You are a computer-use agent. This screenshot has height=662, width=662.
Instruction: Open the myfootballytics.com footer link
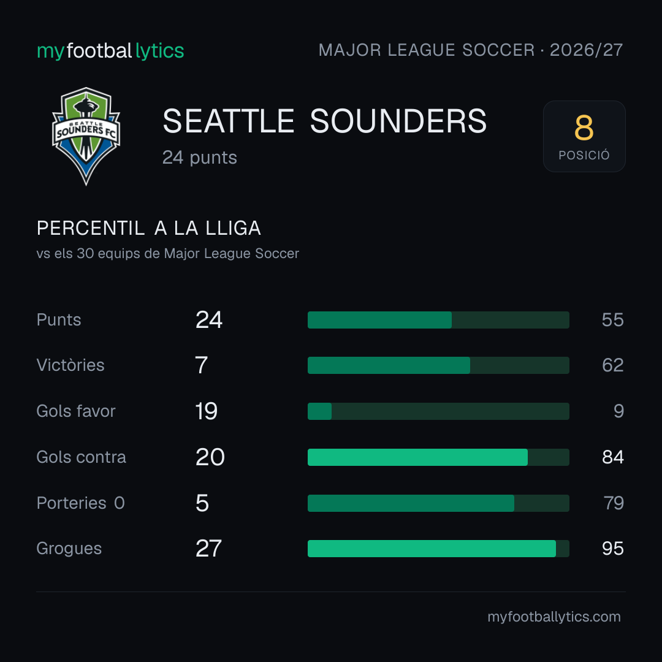554,617
